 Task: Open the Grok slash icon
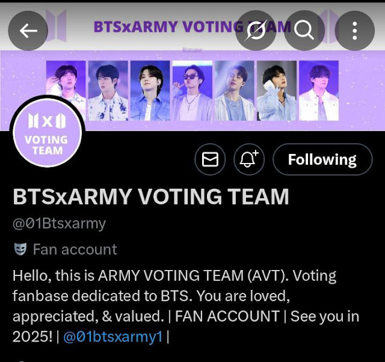[x=256, y=31]
